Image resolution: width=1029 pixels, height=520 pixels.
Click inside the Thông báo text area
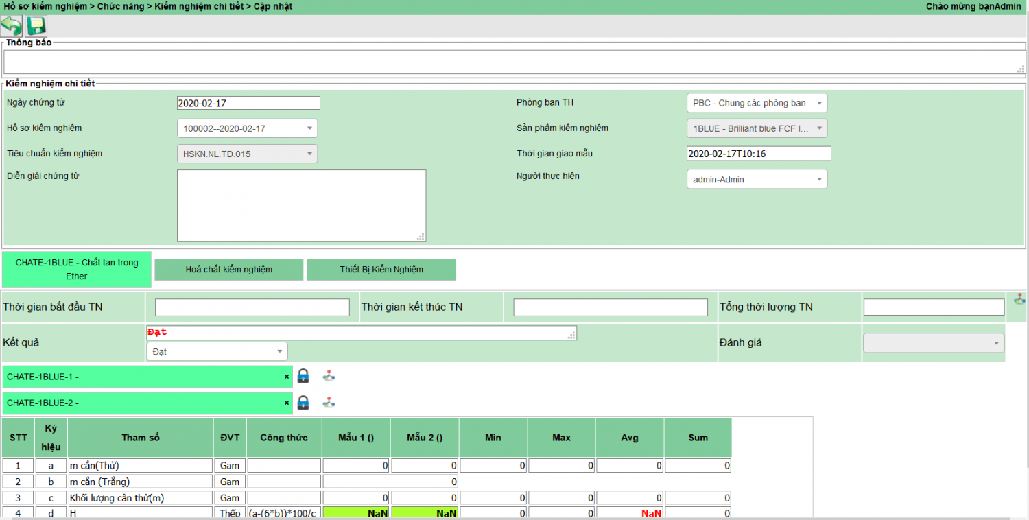[514, 62]
